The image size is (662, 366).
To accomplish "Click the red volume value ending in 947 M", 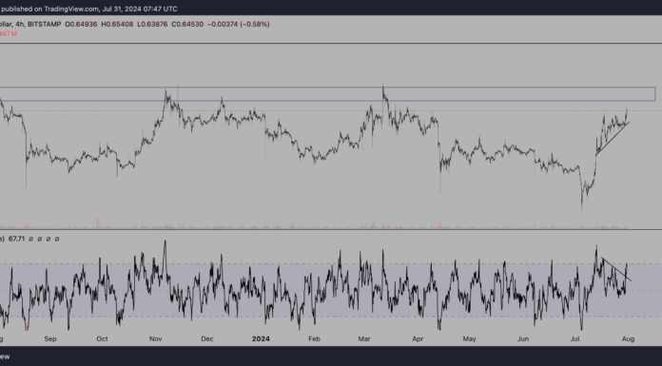I will pos(8,34).
